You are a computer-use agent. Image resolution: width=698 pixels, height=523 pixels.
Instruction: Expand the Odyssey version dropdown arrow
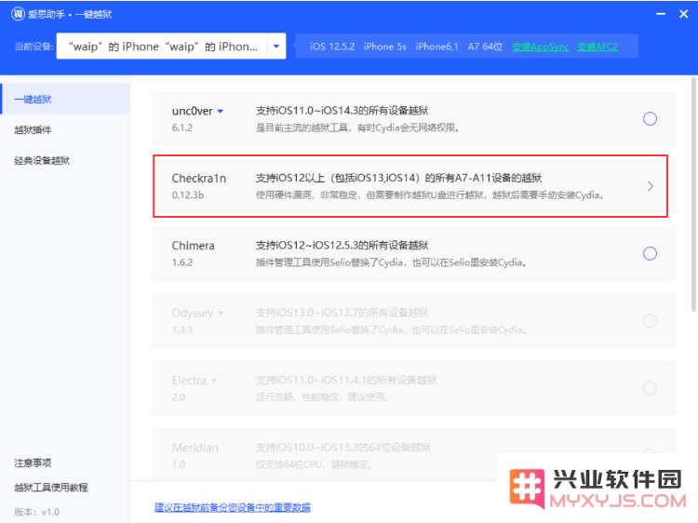[x=221, y=314]
